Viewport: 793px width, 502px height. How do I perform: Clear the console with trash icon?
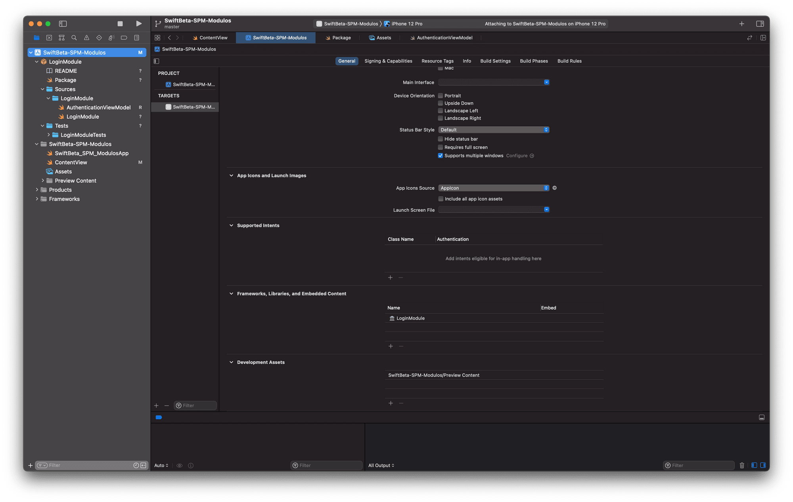pyautogui.click(x=742, y=465)
